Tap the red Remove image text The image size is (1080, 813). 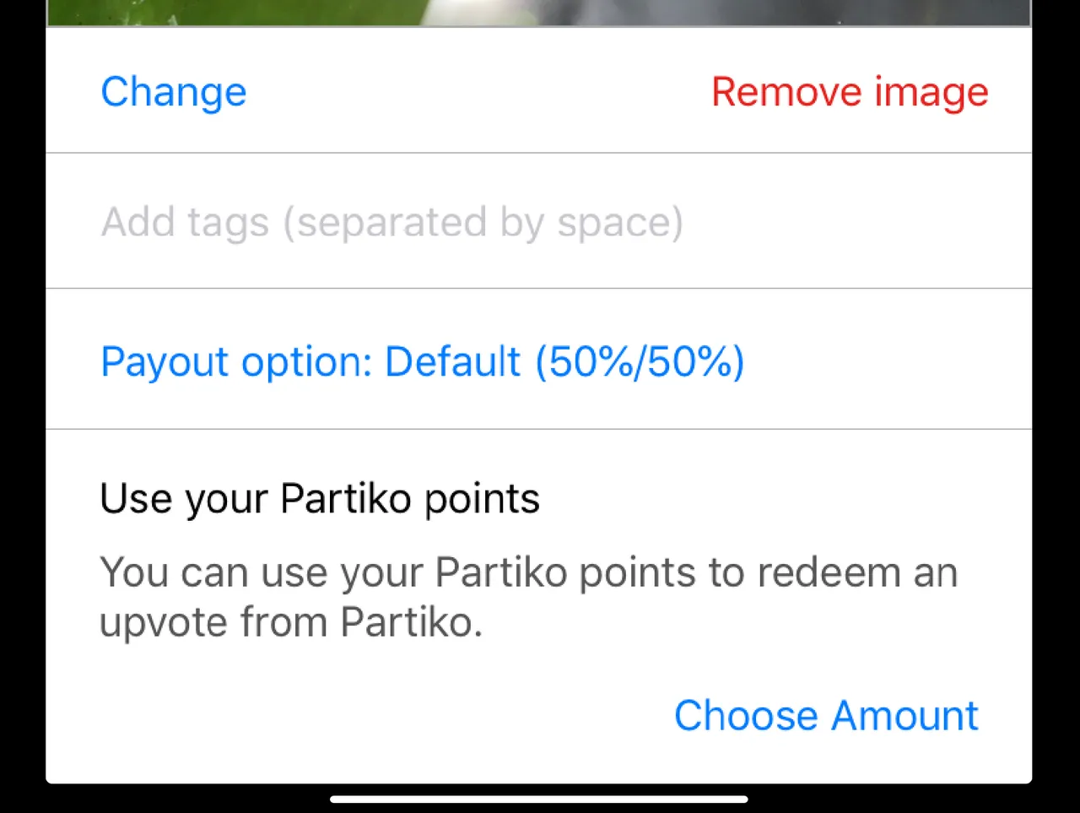tap(850, 92)
